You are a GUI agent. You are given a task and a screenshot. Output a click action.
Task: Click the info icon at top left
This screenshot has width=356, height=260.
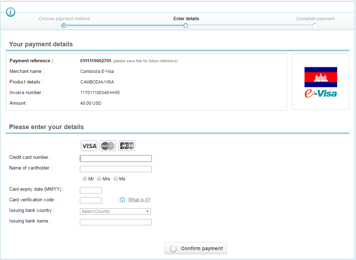11,12
